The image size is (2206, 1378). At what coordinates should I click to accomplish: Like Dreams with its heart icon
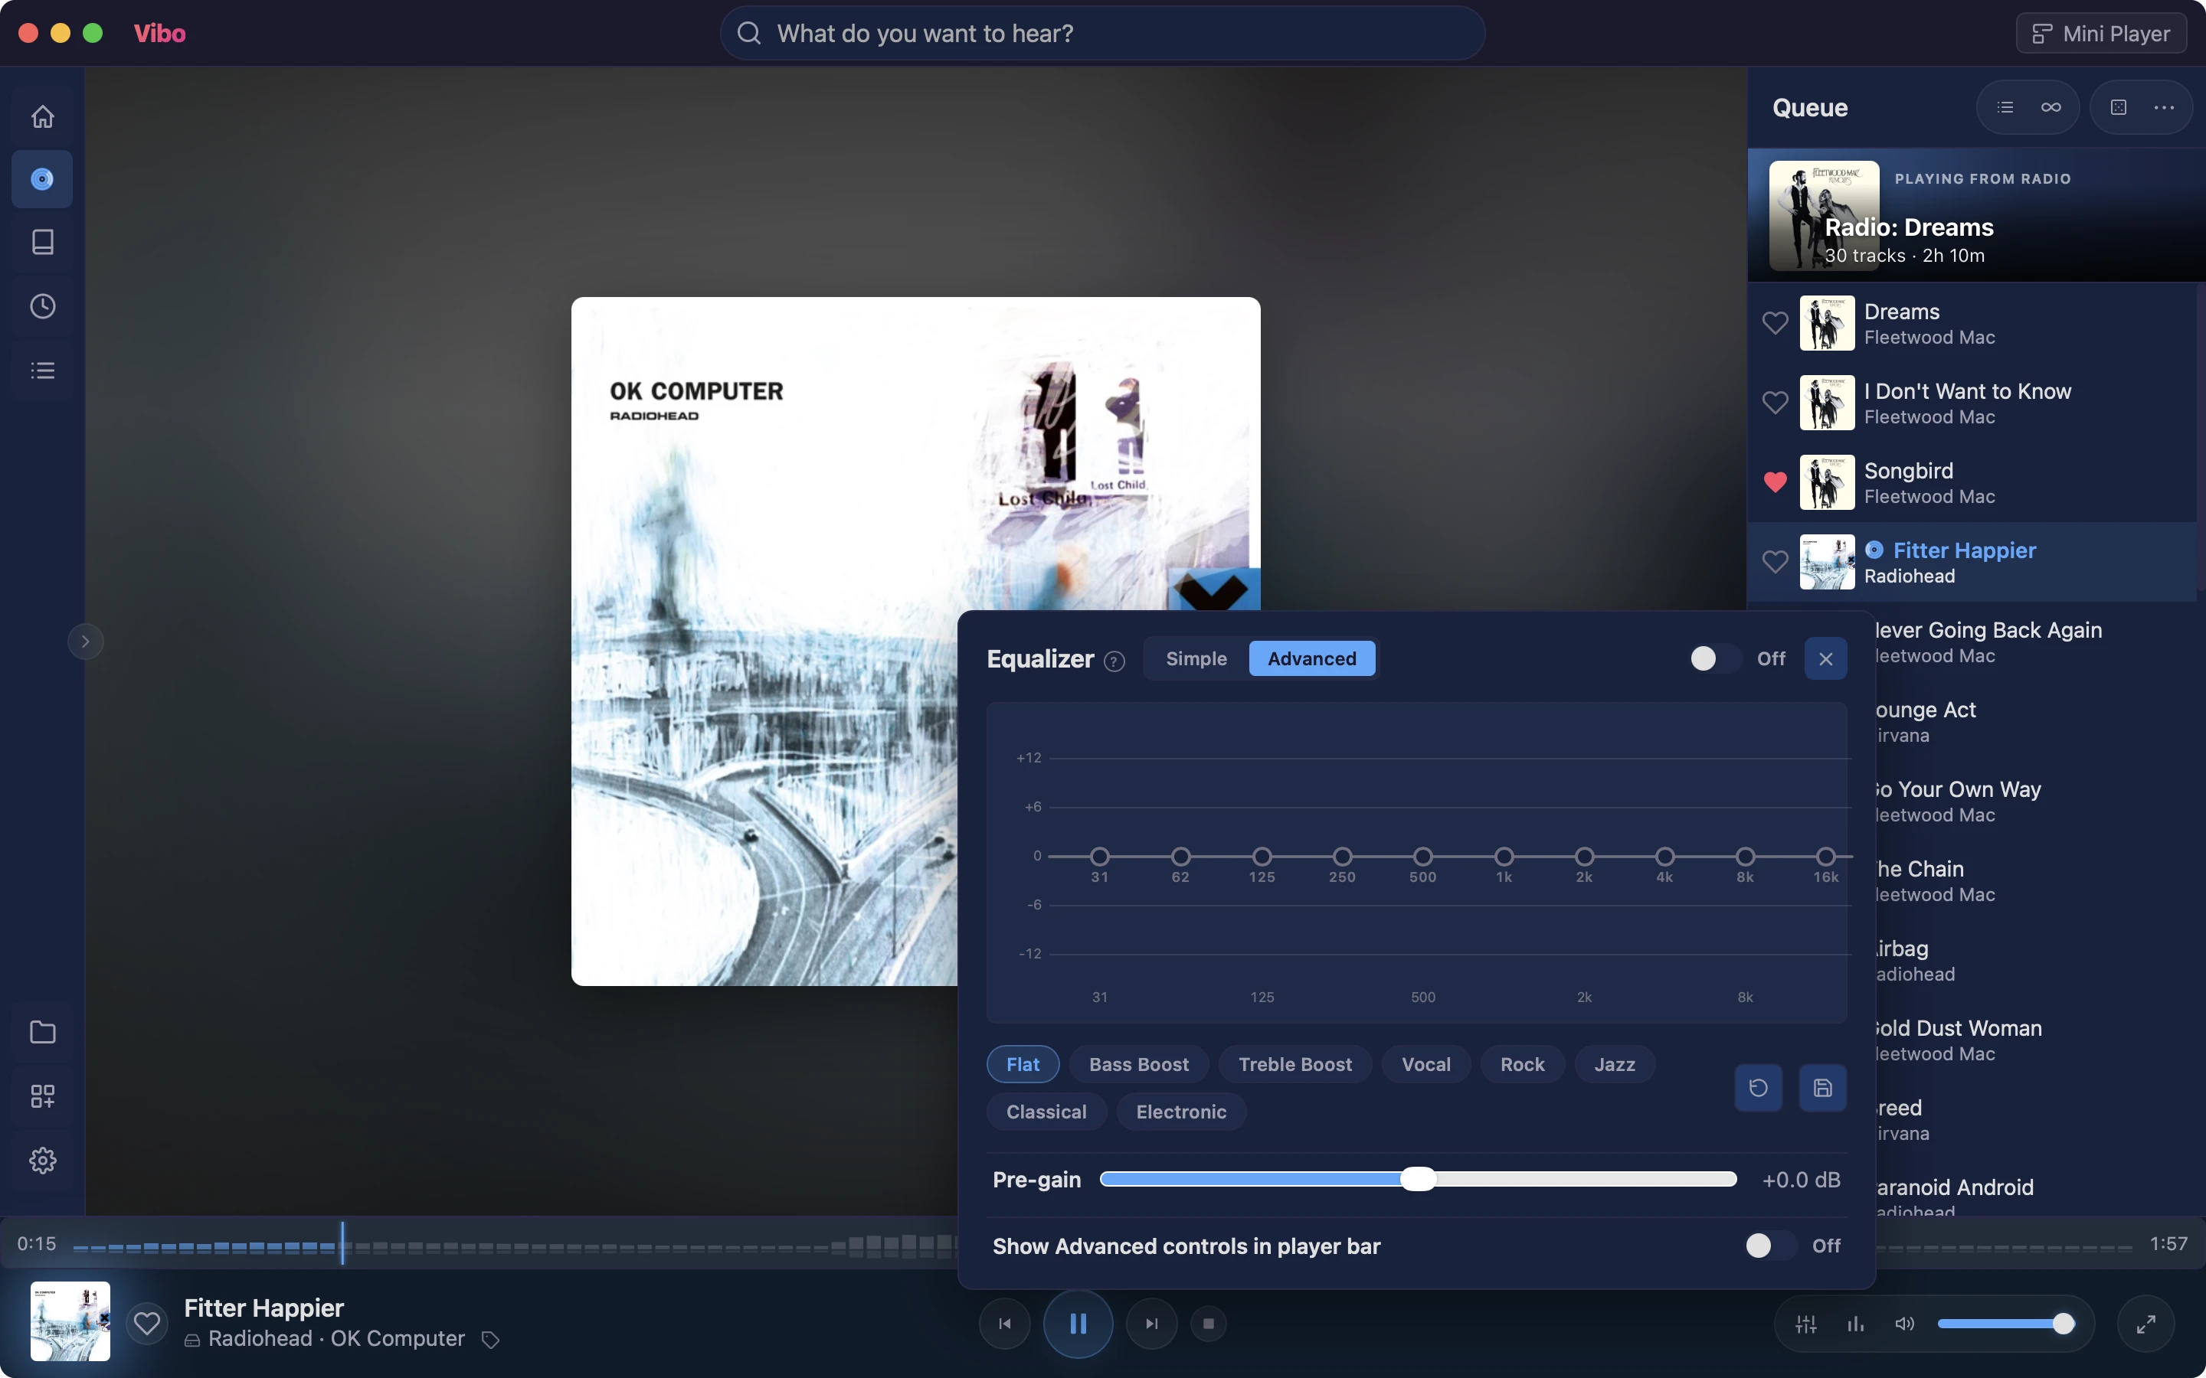pos(1775,322)
